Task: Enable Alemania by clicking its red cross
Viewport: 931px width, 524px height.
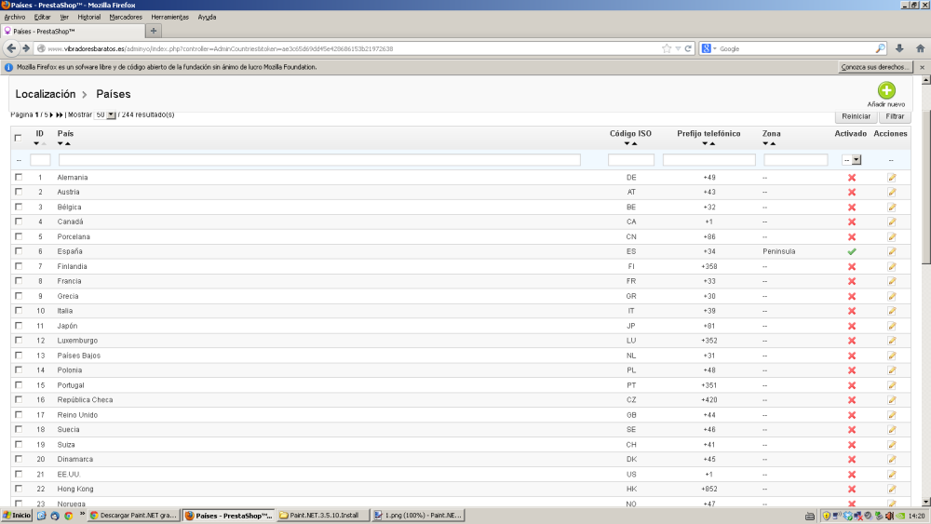Action: tap(852, 178)
